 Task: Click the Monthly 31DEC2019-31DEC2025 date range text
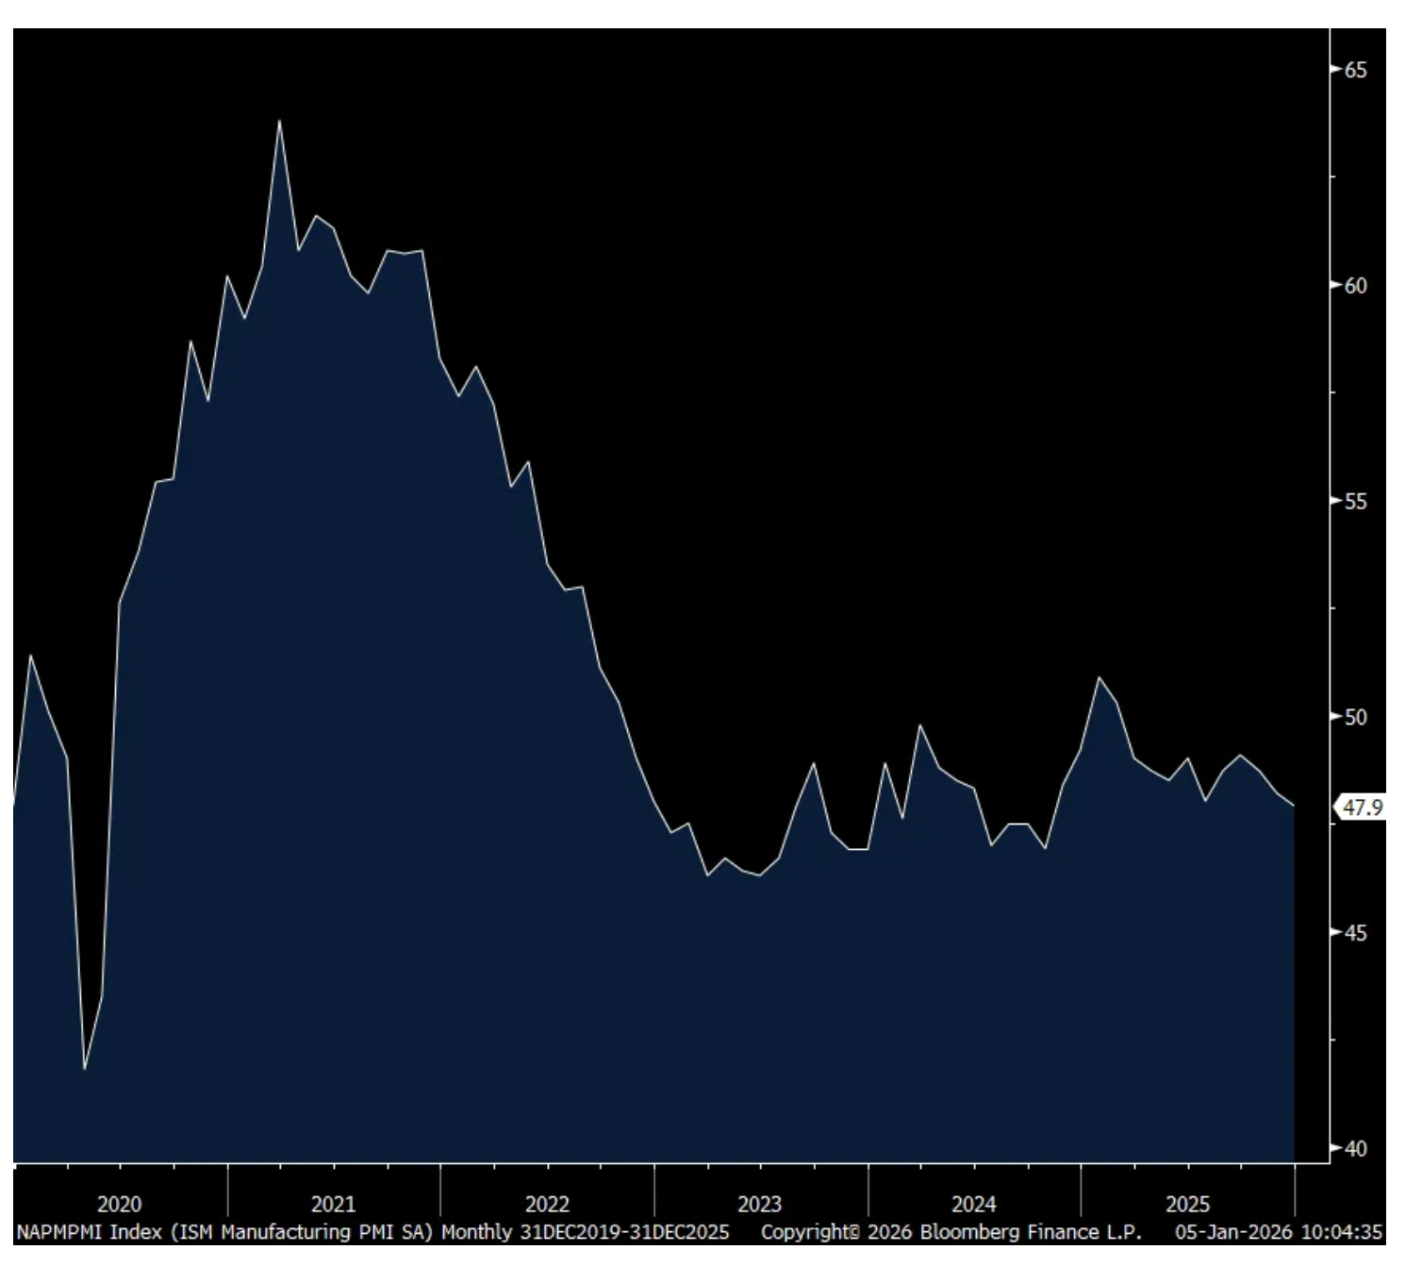pos(585,1232)
